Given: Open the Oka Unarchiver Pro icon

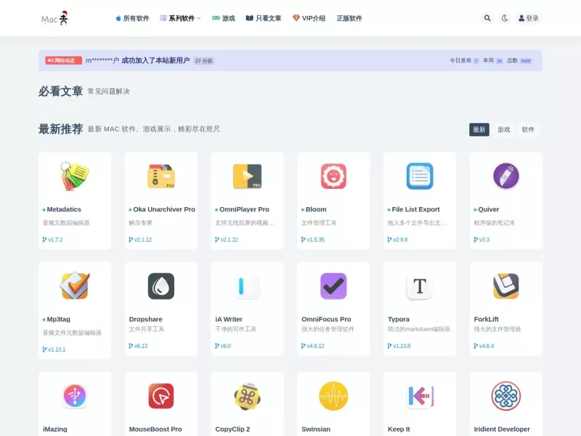Looking at the screenshot, I should coord(161,176).
